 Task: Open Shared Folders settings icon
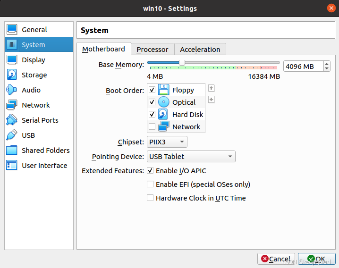click(x=12, y=151)
